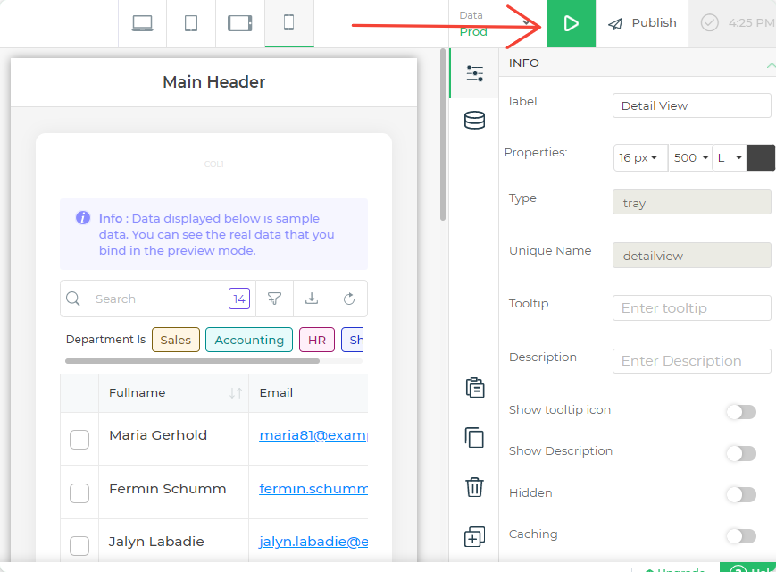Enable the Show tooltip icon toggle
Viewport: 776px width, 572px height.
point(740,412)
